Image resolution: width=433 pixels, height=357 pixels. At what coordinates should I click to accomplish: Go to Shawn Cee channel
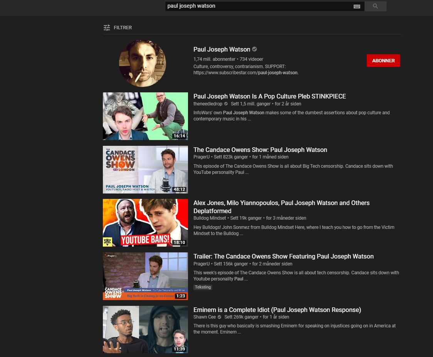pyautogui.click(x=204, y=317)
